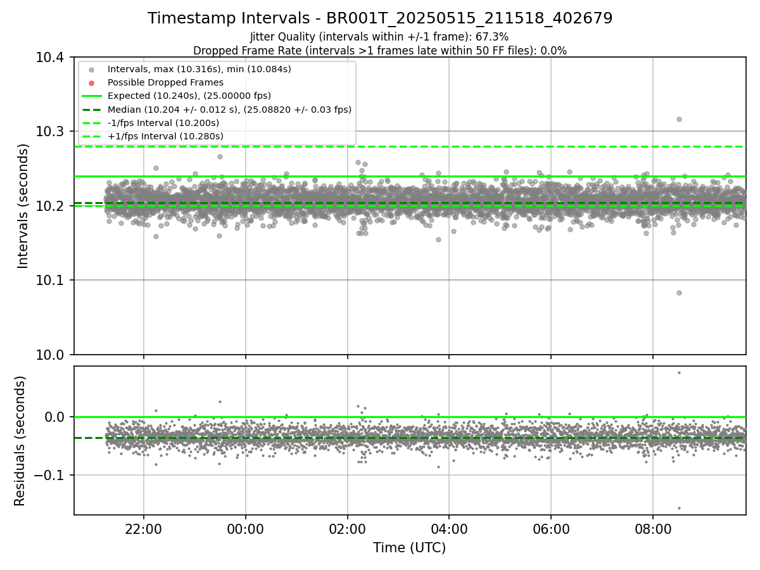
Task: Click the Jitter Quality 67.3% subtitle line
Action: [379, 37]
